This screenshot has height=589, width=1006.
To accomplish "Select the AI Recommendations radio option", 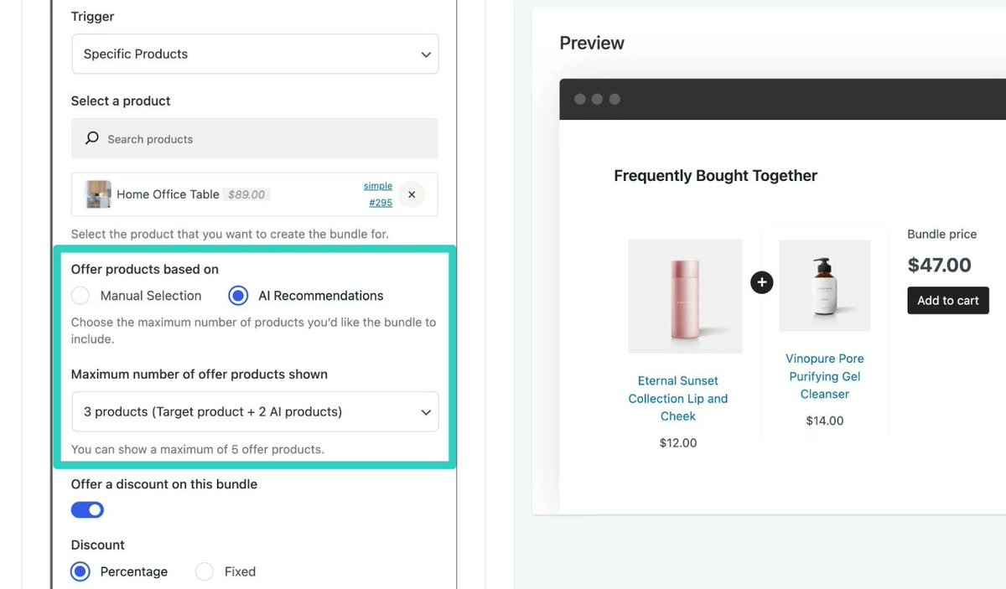I will (238, 296).
